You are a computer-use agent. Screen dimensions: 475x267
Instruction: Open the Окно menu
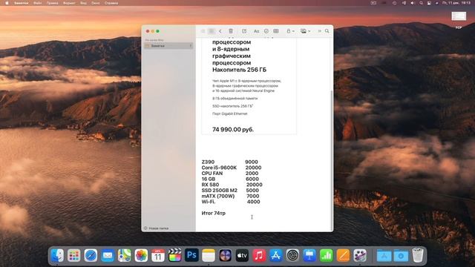(x=96, y=3)
